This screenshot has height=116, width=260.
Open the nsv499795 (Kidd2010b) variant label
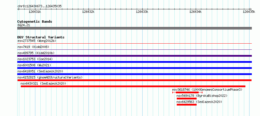click(x=36, y=53)
